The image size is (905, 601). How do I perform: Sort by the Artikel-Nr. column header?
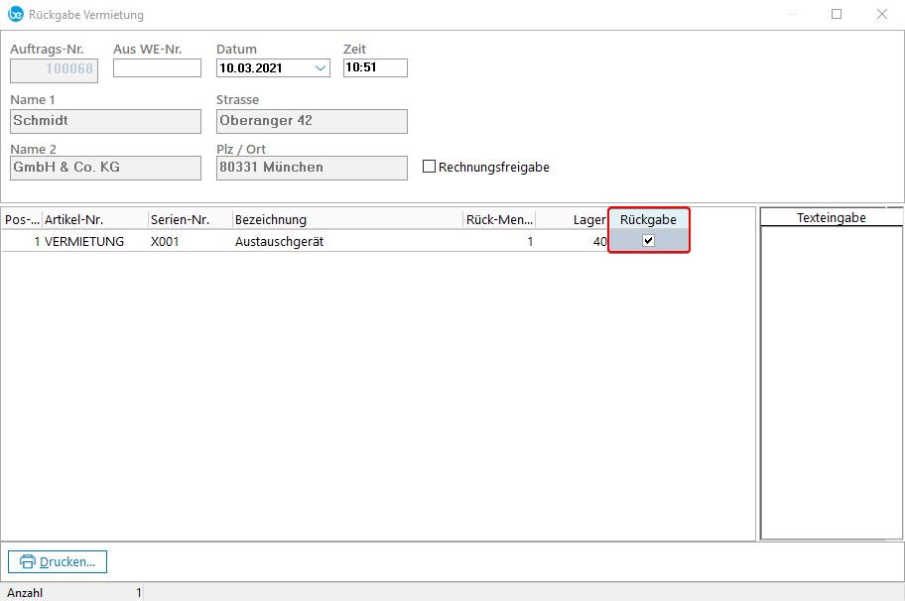[x=94, y=219]
